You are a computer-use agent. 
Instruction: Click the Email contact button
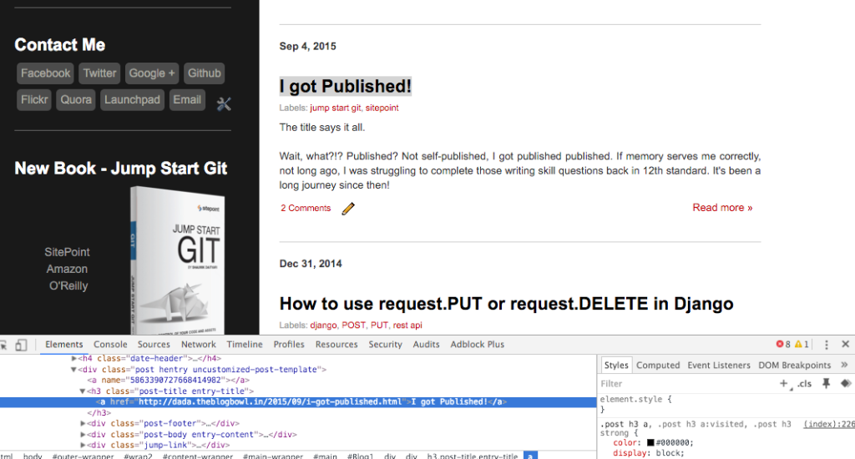tap(187, 100)
